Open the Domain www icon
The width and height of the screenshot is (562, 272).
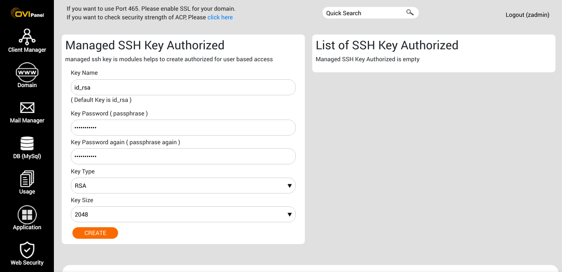(27, 72)
